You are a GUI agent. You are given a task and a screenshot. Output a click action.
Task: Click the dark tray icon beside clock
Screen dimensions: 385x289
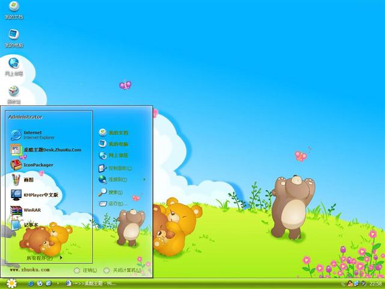pos(363,284)
